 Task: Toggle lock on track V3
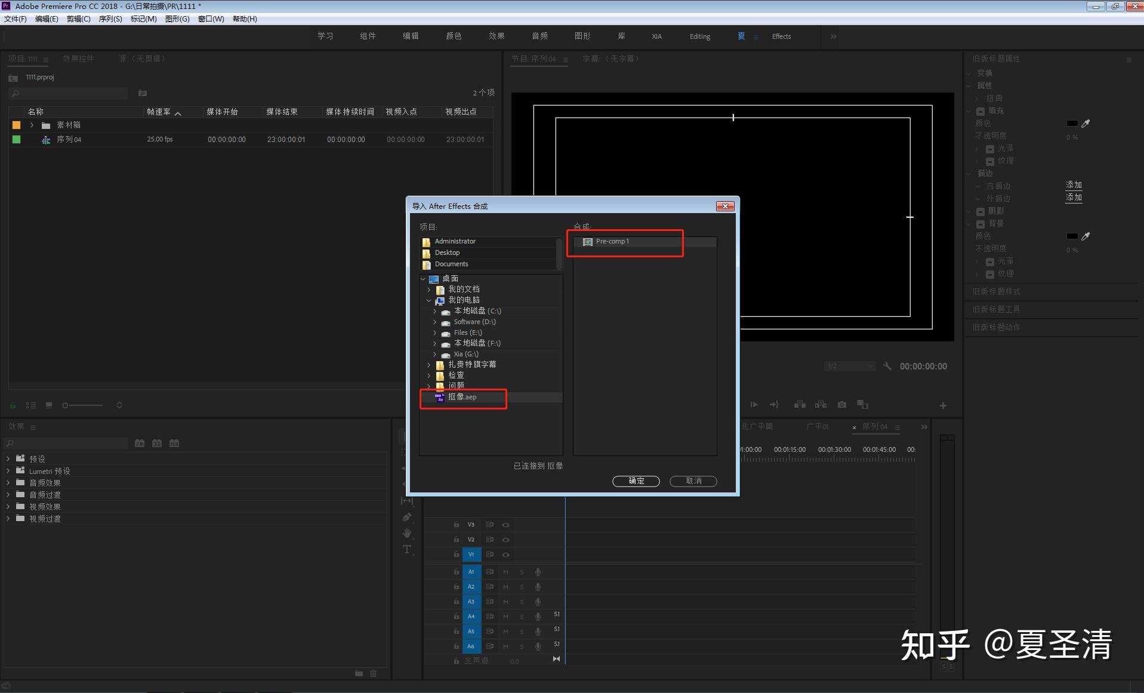coord(456,525)
